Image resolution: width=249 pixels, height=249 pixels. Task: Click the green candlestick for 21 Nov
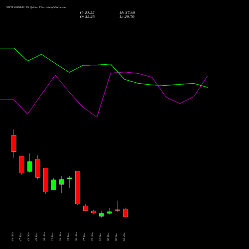point(54,185)
